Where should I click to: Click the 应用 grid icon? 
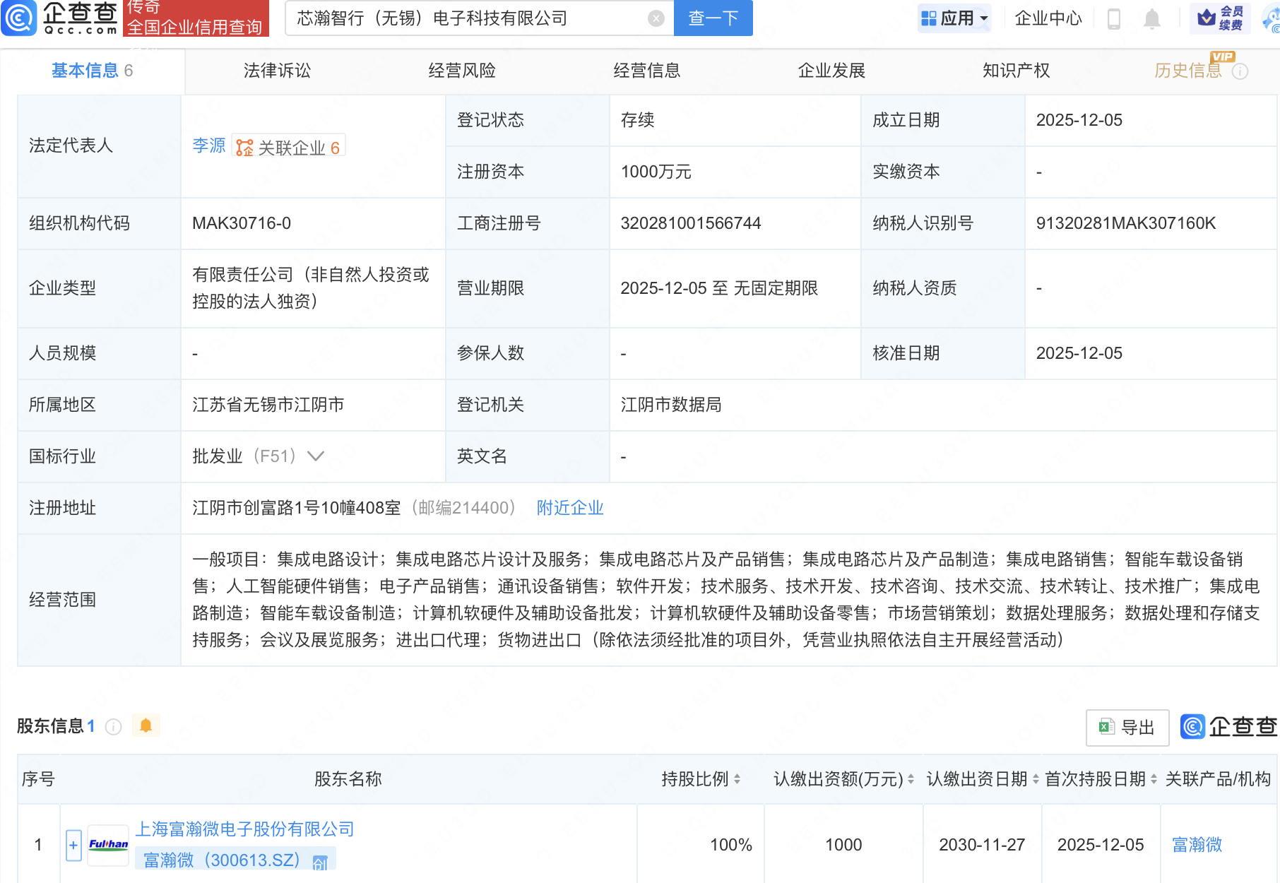point(930,18)
